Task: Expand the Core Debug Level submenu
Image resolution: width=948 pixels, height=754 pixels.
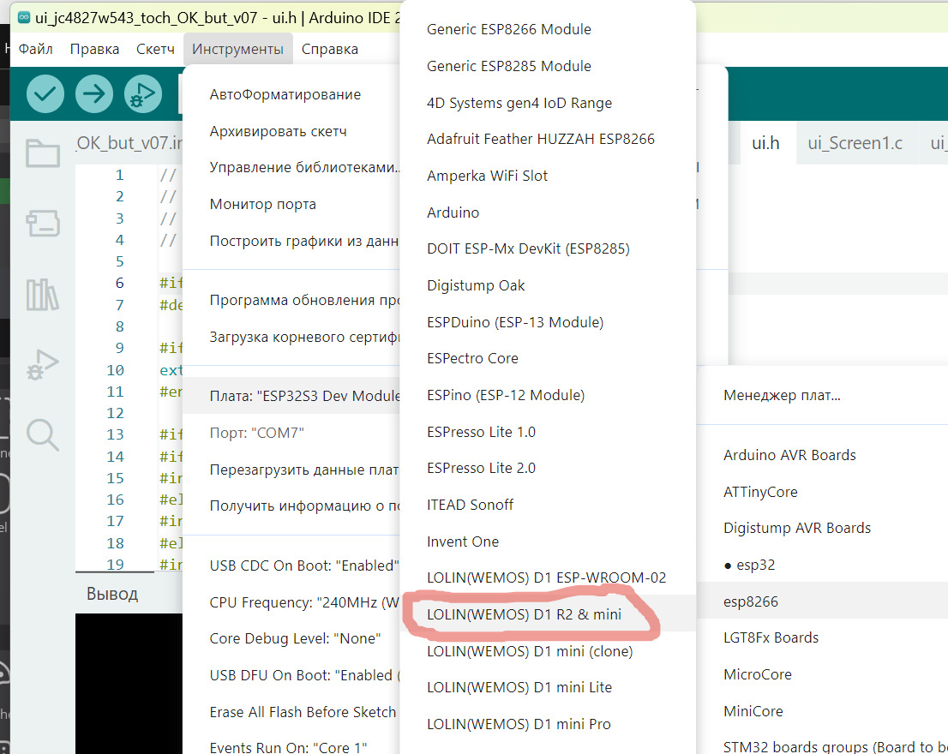Action: click(x=295, y=638)
